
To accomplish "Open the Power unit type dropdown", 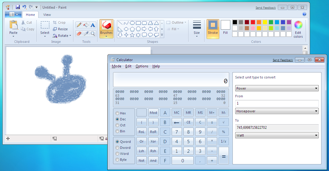I will click(277, 88).
